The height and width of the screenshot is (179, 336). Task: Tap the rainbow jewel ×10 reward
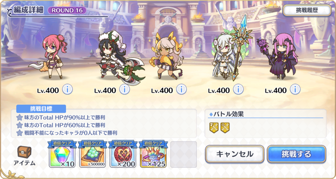[62, 154]
